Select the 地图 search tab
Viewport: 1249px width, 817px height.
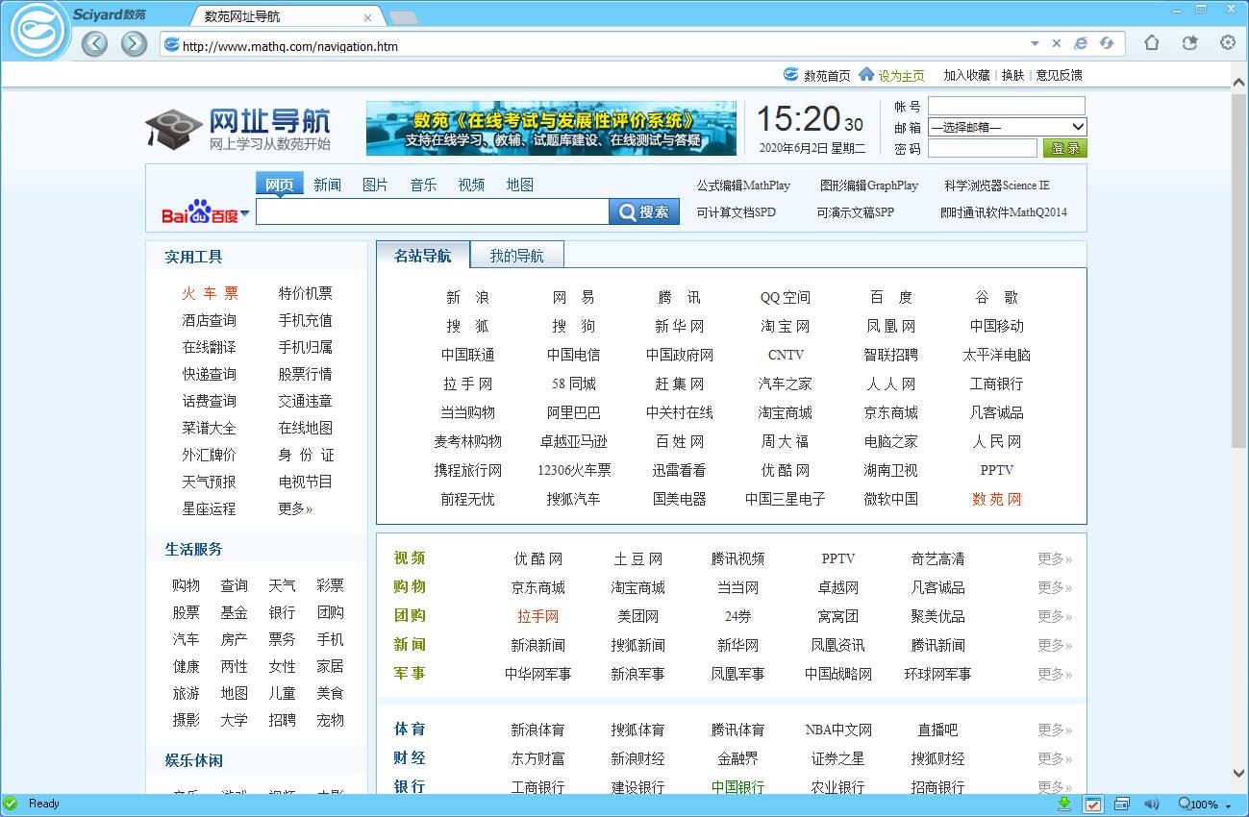(x=520, y=185)
